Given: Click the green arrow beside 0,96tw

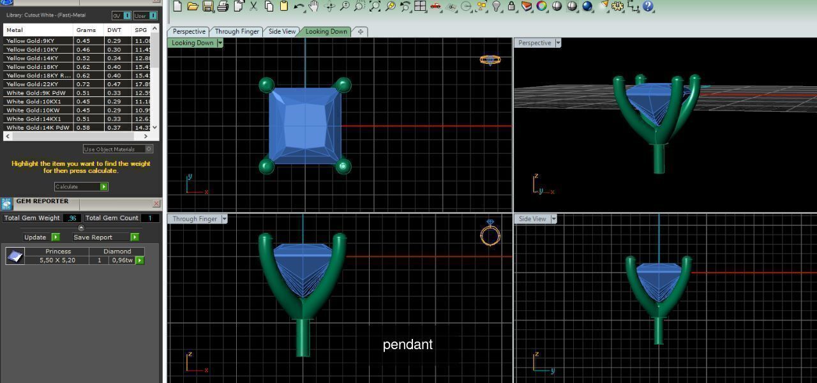Looking at the screenshot, I should click(x=139, y=260).
